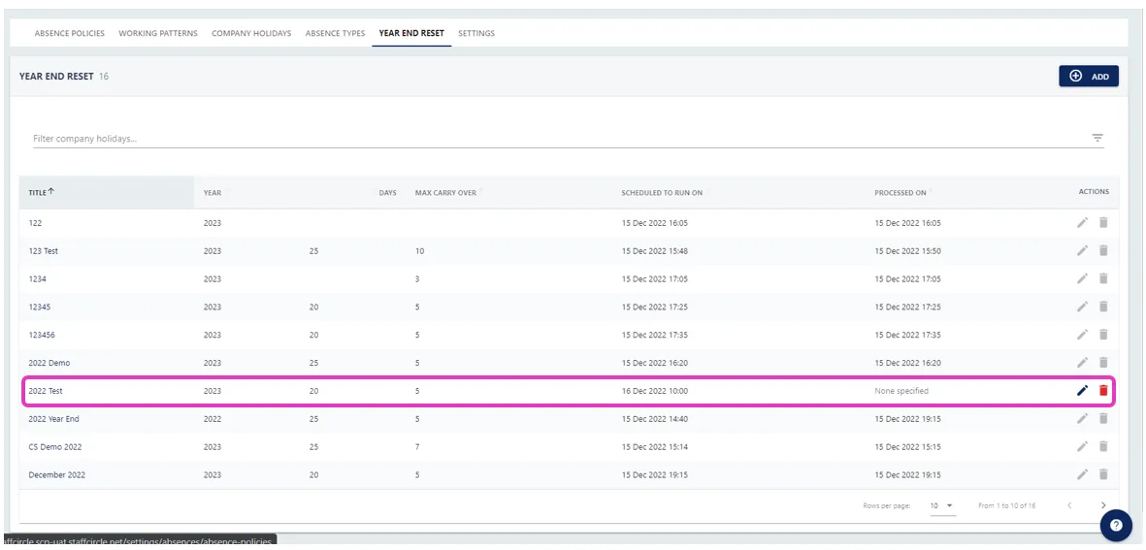Select the 2022 Demo title cell
This screenshot has width=1146, height=550.
[49, 363]
